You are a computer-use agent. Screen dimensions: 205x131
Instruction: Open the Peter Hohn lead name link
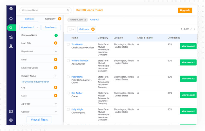(x=77, y=77)
